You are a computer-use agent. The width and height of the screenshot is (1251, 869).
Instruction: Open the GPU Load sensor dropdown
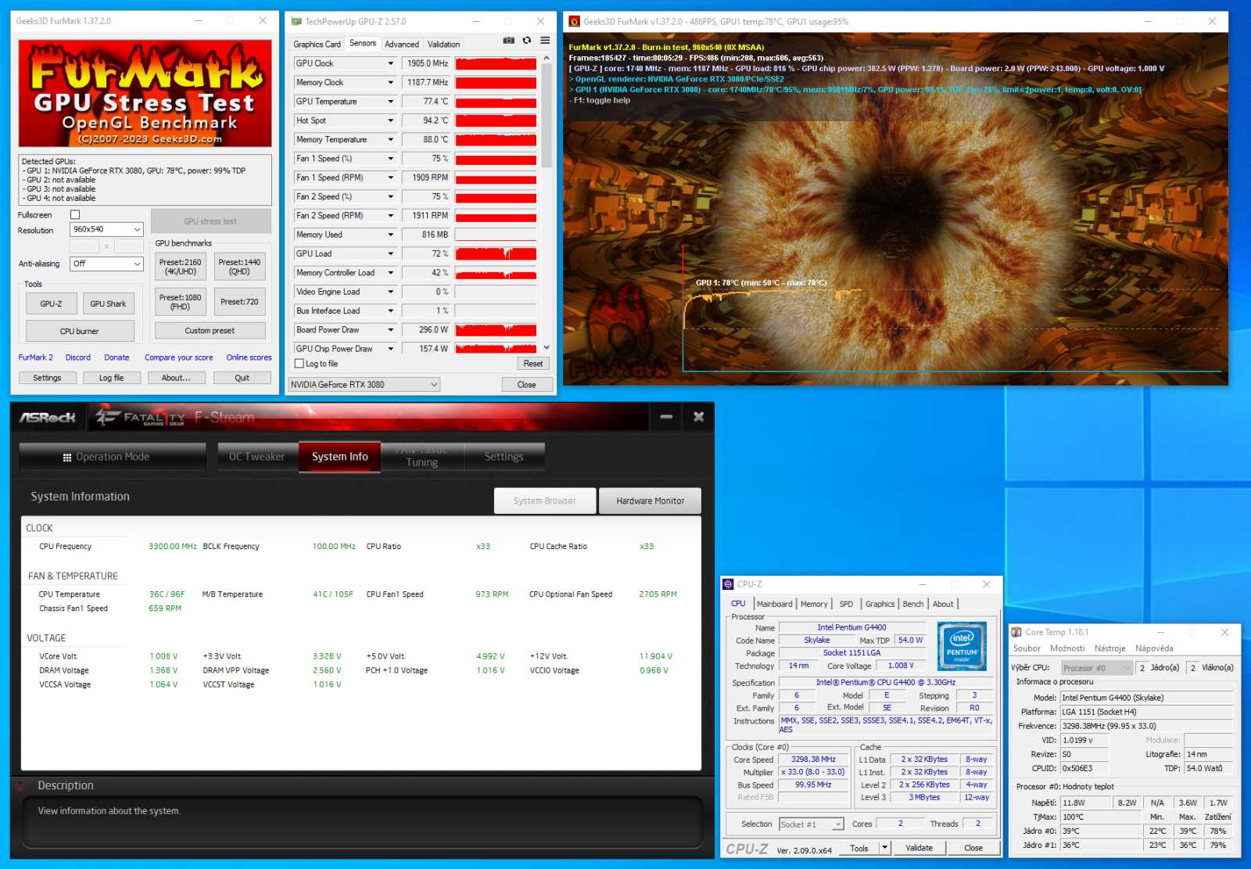click(x=390, y=253)
